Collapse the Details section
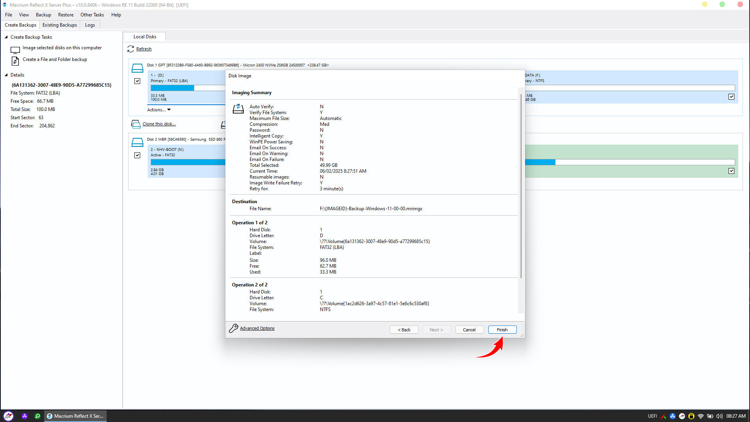Viewport: 750px width, 422px height. pyautogui.click(x=6, y=75)
